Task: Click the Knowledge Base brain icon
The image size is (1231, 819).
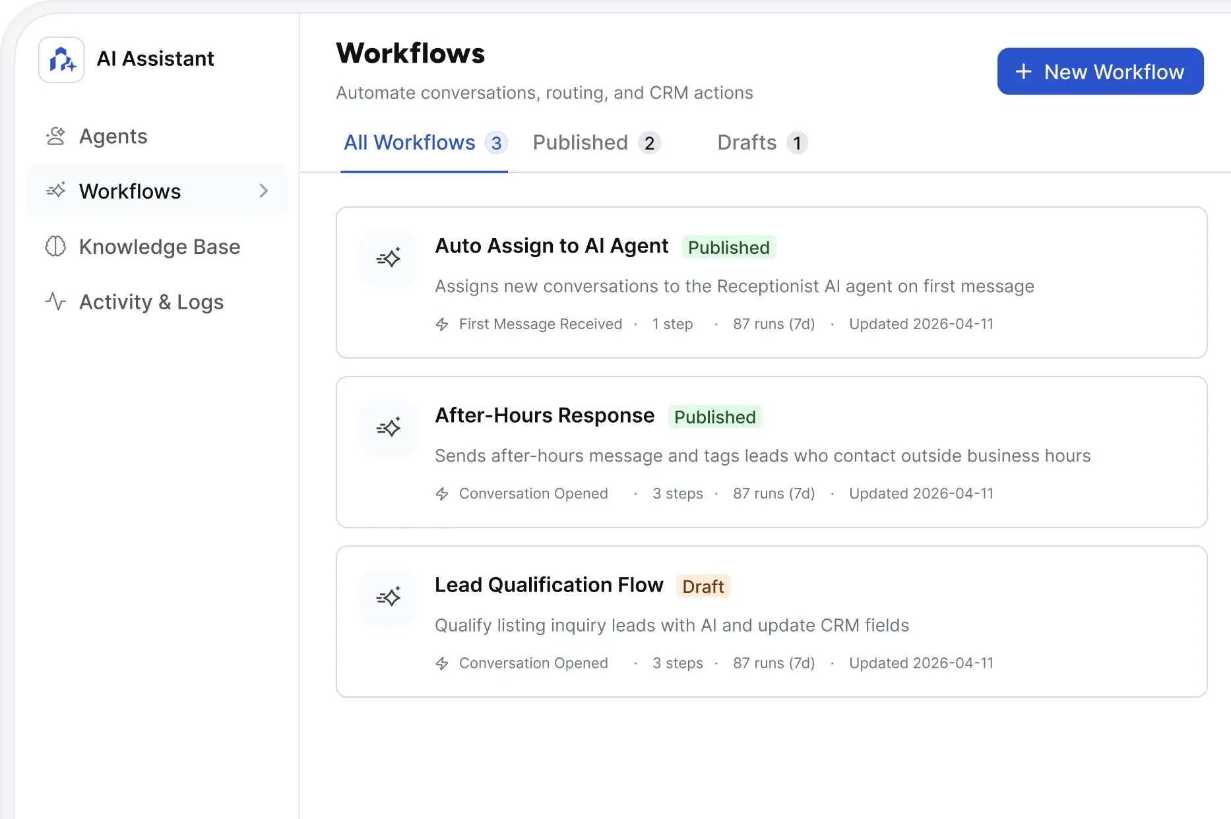Action: pyautogui.click(x=56, y=247)
